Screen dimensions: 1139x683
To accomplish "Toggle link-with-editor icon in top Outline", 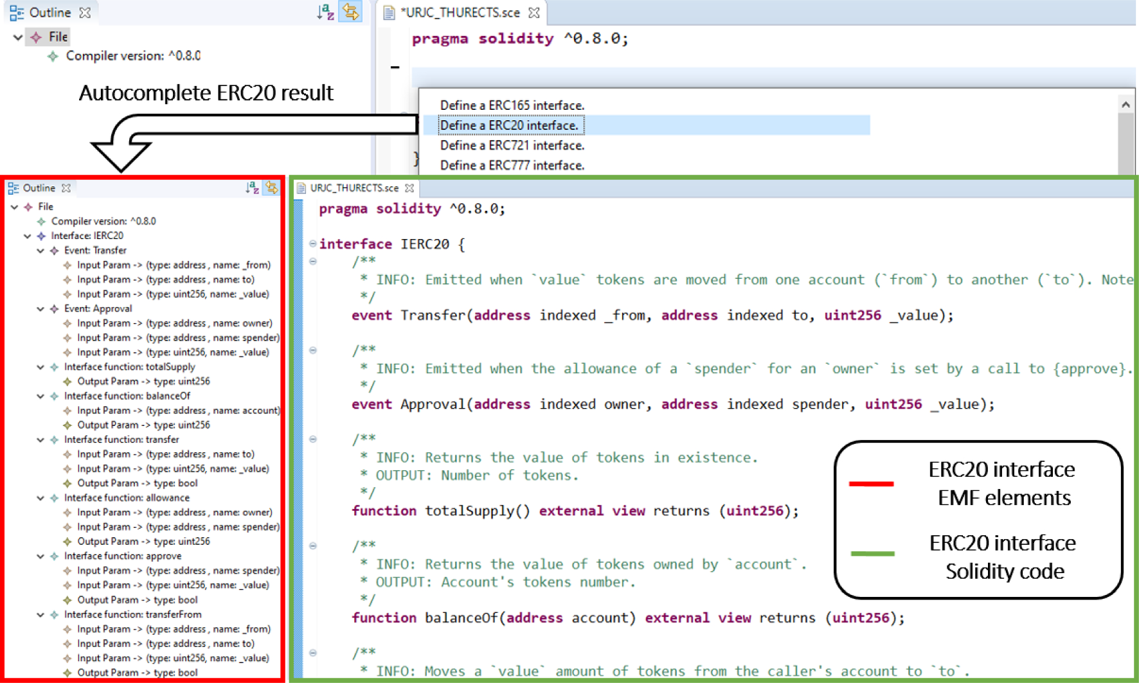I will pyautogui.click(x=350, y=12).
